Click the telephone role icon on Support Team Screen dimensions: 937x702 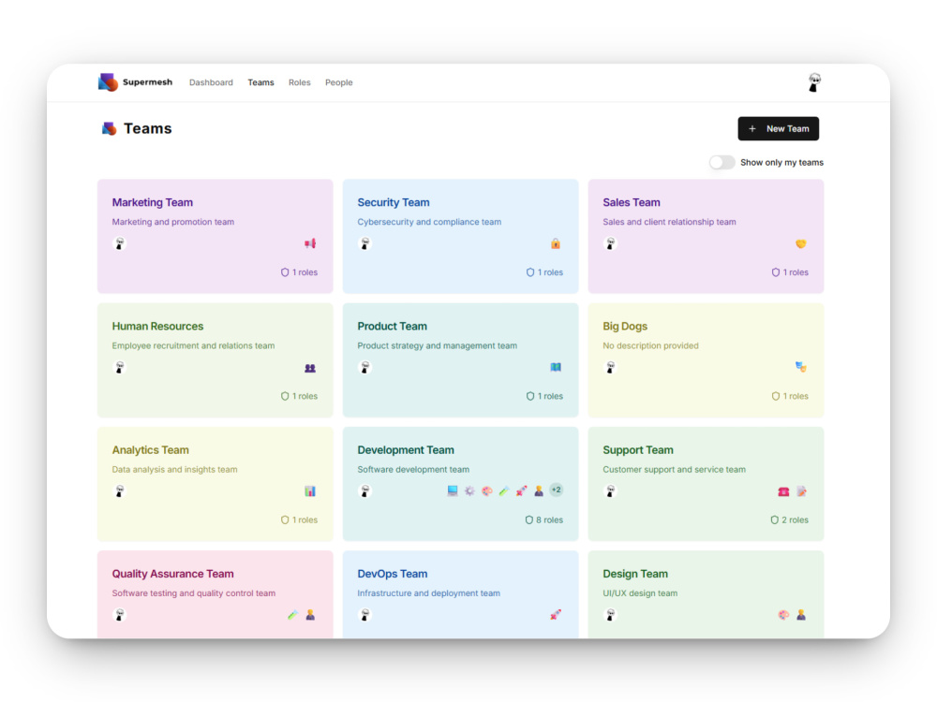(x=783, y=491)
